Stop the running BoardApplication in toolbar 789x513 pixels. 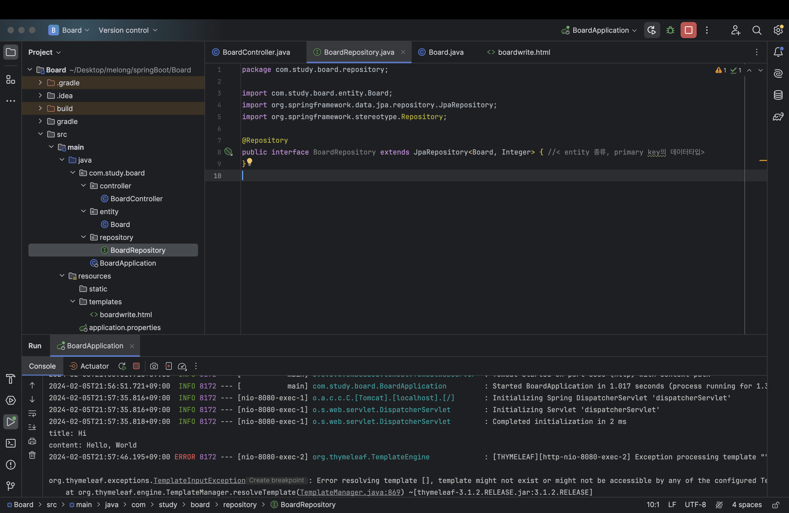[x=688, y=30]
